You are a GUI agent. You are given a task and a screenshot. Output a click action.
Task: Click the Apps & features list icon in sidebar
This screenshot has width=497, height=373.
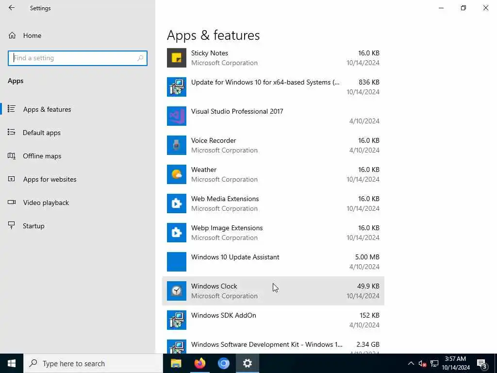[12, 109]
